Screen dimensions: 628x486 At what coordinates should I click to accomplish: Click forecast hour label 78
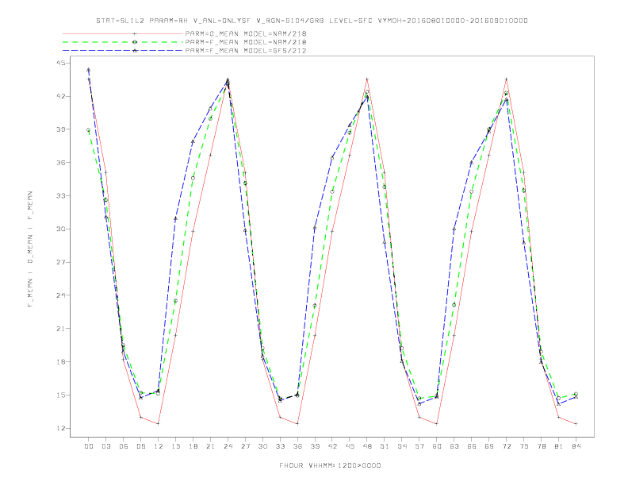[542, 446]
